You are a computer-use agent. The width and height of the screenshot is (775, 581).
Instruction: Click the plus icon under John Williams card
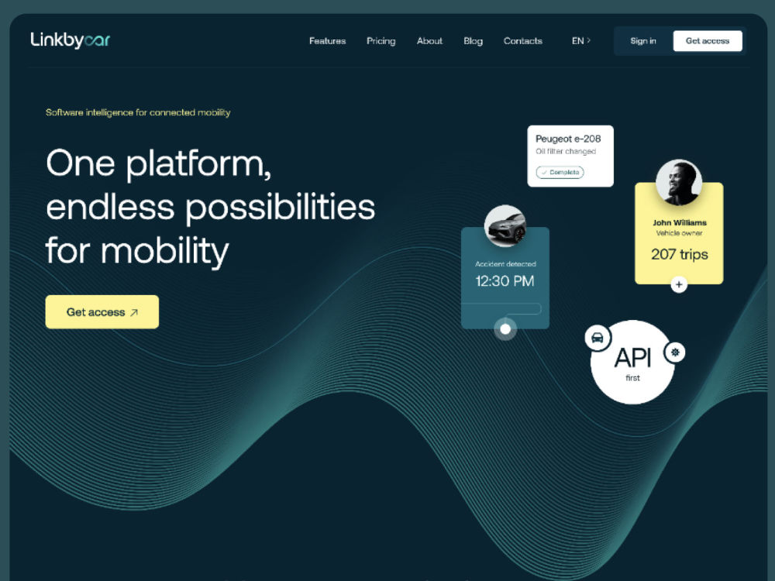point(679,284)
